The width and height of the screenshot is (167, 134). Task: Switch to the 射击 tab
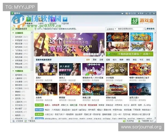pos(135,60)
